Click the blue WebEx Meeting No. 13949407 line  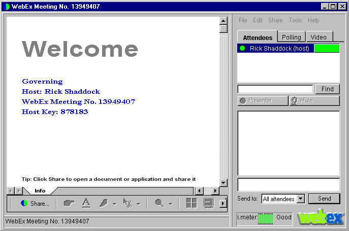(78, 102)
